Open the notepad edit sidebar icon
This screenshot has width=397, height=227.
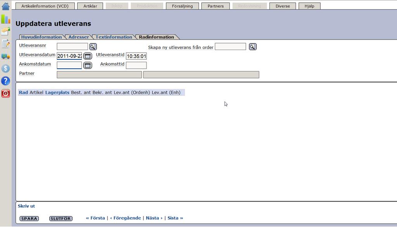coord(5,43)
